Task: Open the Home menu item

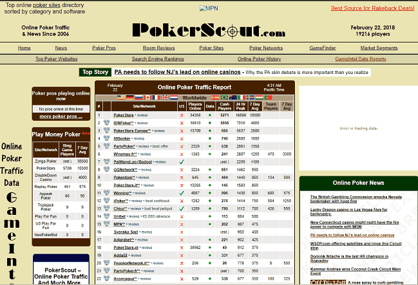Action: [x=24, y=48]
